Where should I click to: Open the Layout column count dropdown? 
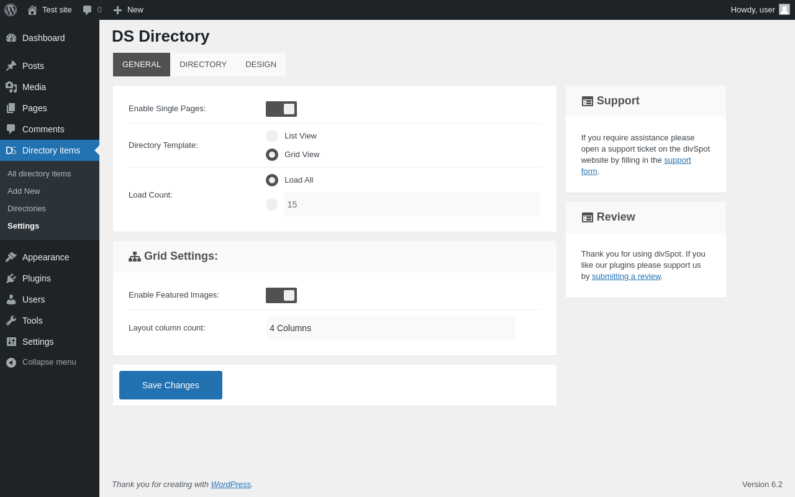click(391, 328)
